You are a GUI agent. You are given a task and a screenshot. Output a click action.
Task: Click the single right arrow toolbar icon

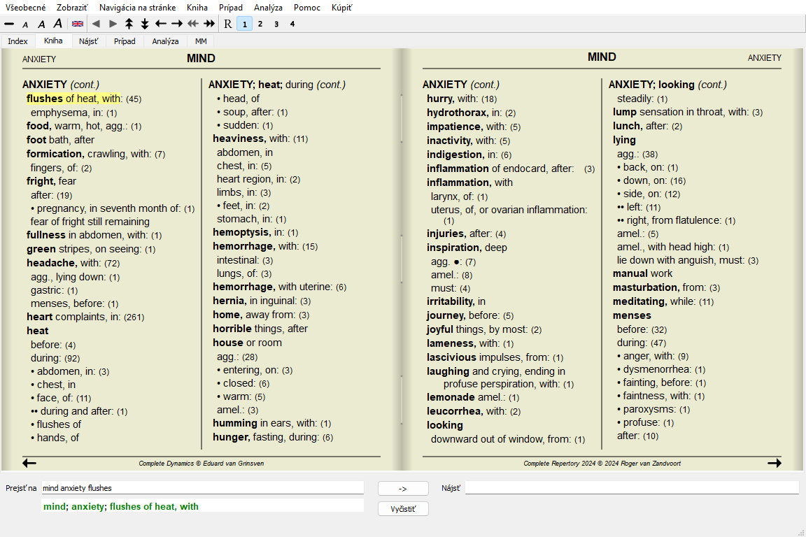[177, 24]
